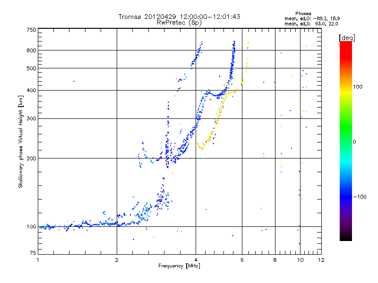
Task: Click the isolated blue point near 440 km
Action: click(x=74, y=81)
